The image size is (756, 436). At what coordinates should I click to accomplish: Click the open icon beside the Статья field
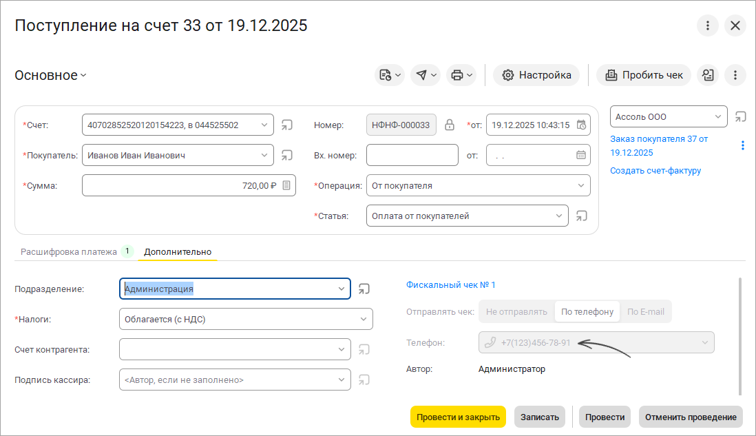pyautogui.click(x=582, y=216)
